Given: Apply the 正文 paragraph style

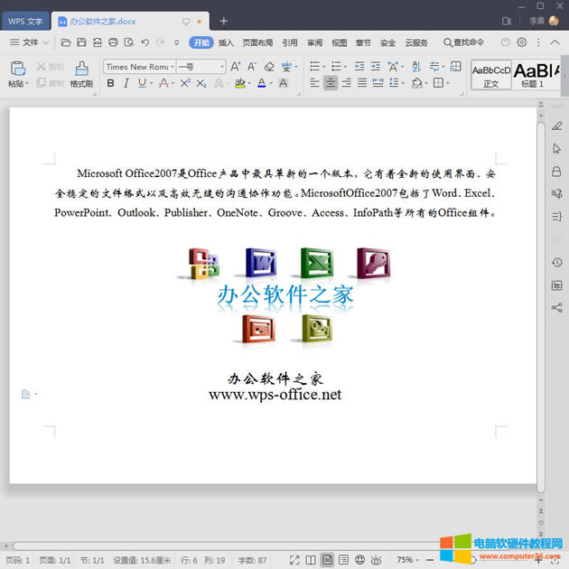Looking at the screenshot, I should click(x=490, y=75).
